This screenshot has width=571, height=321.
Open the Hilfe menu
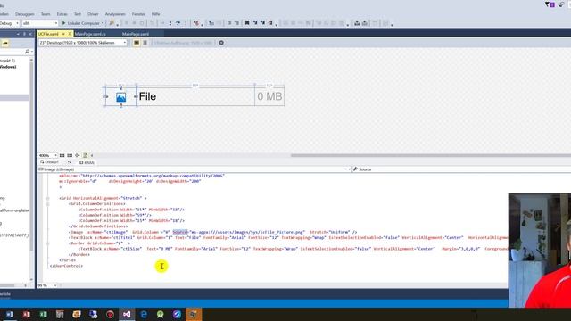[x=155, y=14]
